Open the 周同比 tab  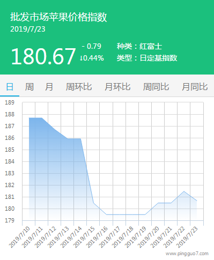pos(156,87)
